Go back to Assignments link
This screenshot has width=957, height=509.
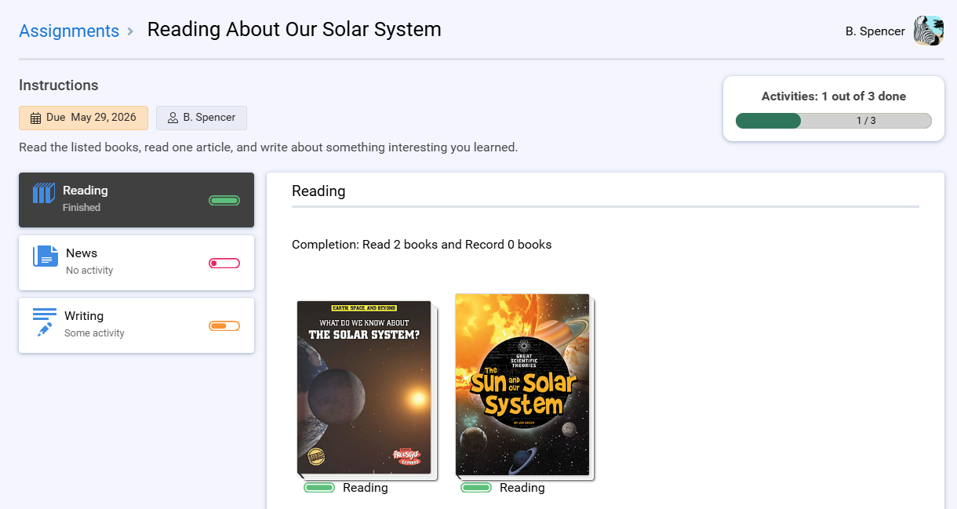pyautogui.click(x=69, y=31)
